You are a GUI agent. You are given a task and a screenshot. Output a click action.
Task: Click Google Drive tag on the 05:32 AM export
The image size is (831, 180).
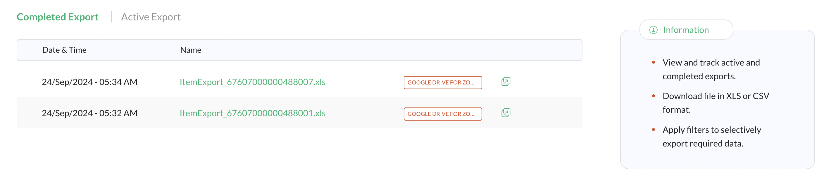click(x=443, y=114)
